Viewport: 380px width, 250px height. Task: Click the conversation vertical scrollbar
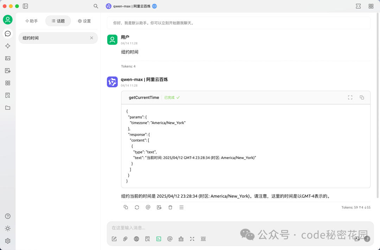(378, 105)
